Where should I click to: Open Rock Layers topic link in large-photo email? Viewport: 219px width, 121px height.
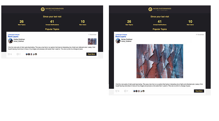click(x=121, y=36)
